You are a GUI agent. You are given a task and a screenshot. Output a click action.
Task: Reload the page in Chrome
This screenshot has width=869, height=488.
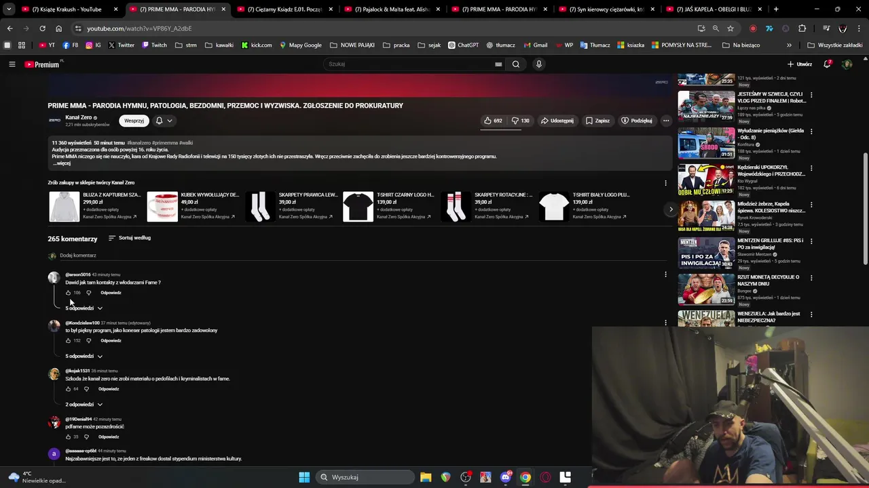(42, 28)
